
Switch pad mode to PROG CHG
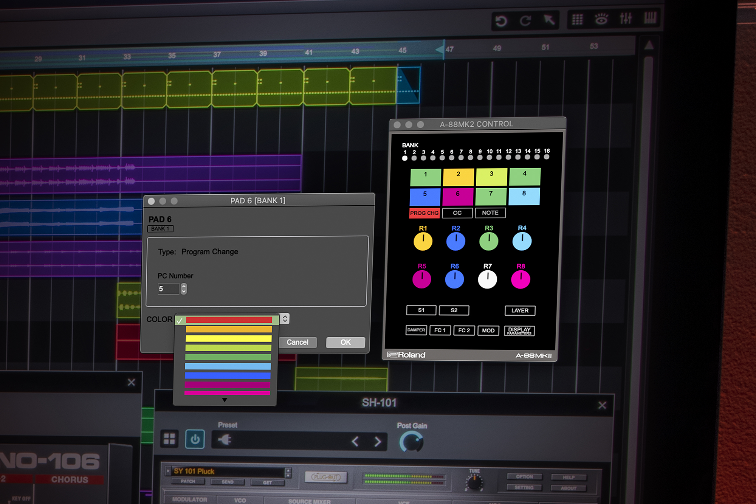(424, 213)
